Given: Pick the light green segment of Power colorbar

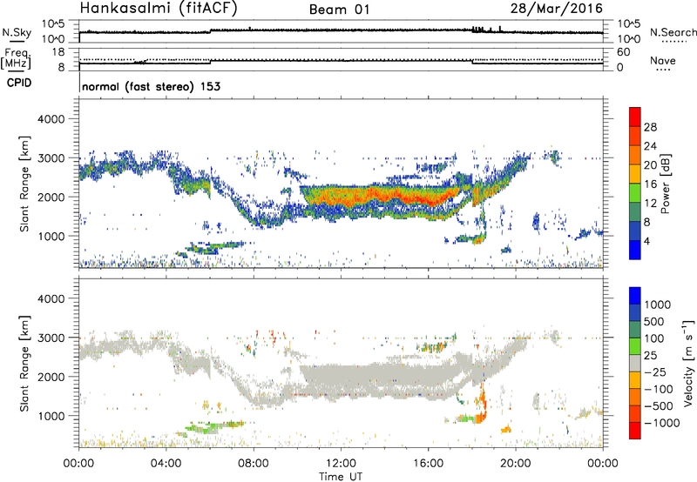Looking at the screenshot, I should [635, 193].
